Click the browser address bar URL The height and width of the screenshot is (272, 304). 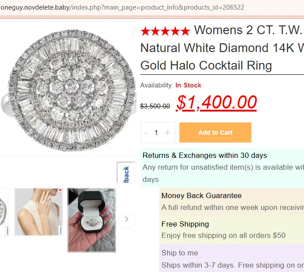click(x=123, y=7)
